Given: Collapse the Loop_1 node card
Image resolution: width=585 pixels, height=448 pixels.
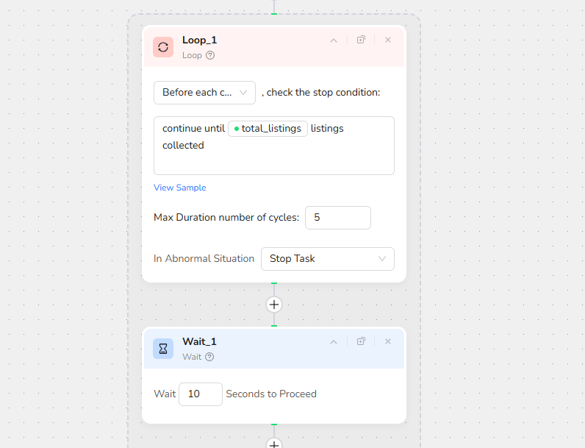Looking at the screenshot, I should click(x=334, y=40).
